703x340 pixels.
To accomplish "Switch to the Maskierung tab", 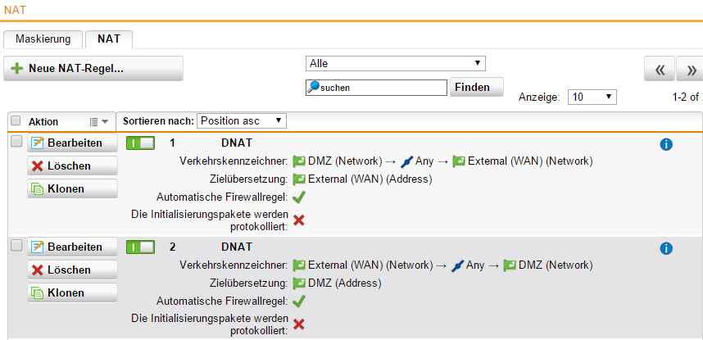I will coord(43,39).
